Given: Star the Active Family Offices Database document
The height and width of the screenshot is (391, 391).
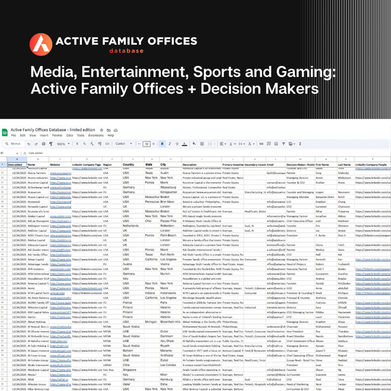Looking at the screenshot, I should tap(101, 130).
